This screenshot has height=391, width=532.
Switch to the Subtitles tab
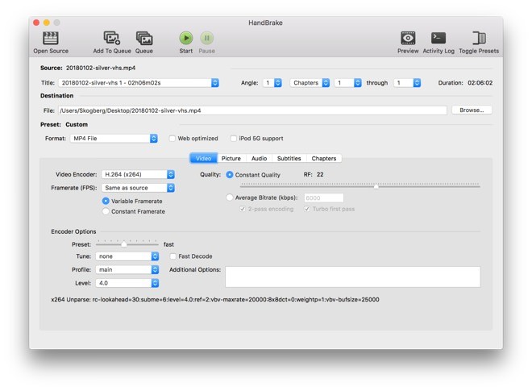(x=289, y=159)
